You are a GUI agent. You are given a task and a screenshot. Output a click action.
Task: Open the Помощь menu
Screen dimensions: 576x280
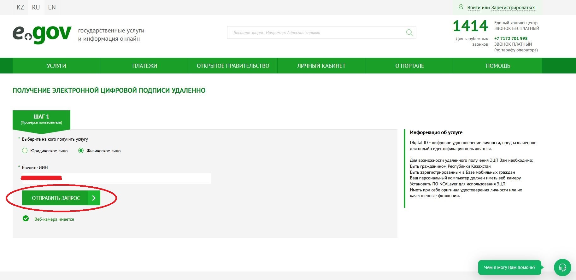tap(498, 66)
